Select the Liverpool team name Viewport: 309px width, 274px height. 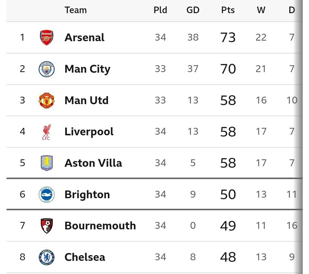click(89, 132)
